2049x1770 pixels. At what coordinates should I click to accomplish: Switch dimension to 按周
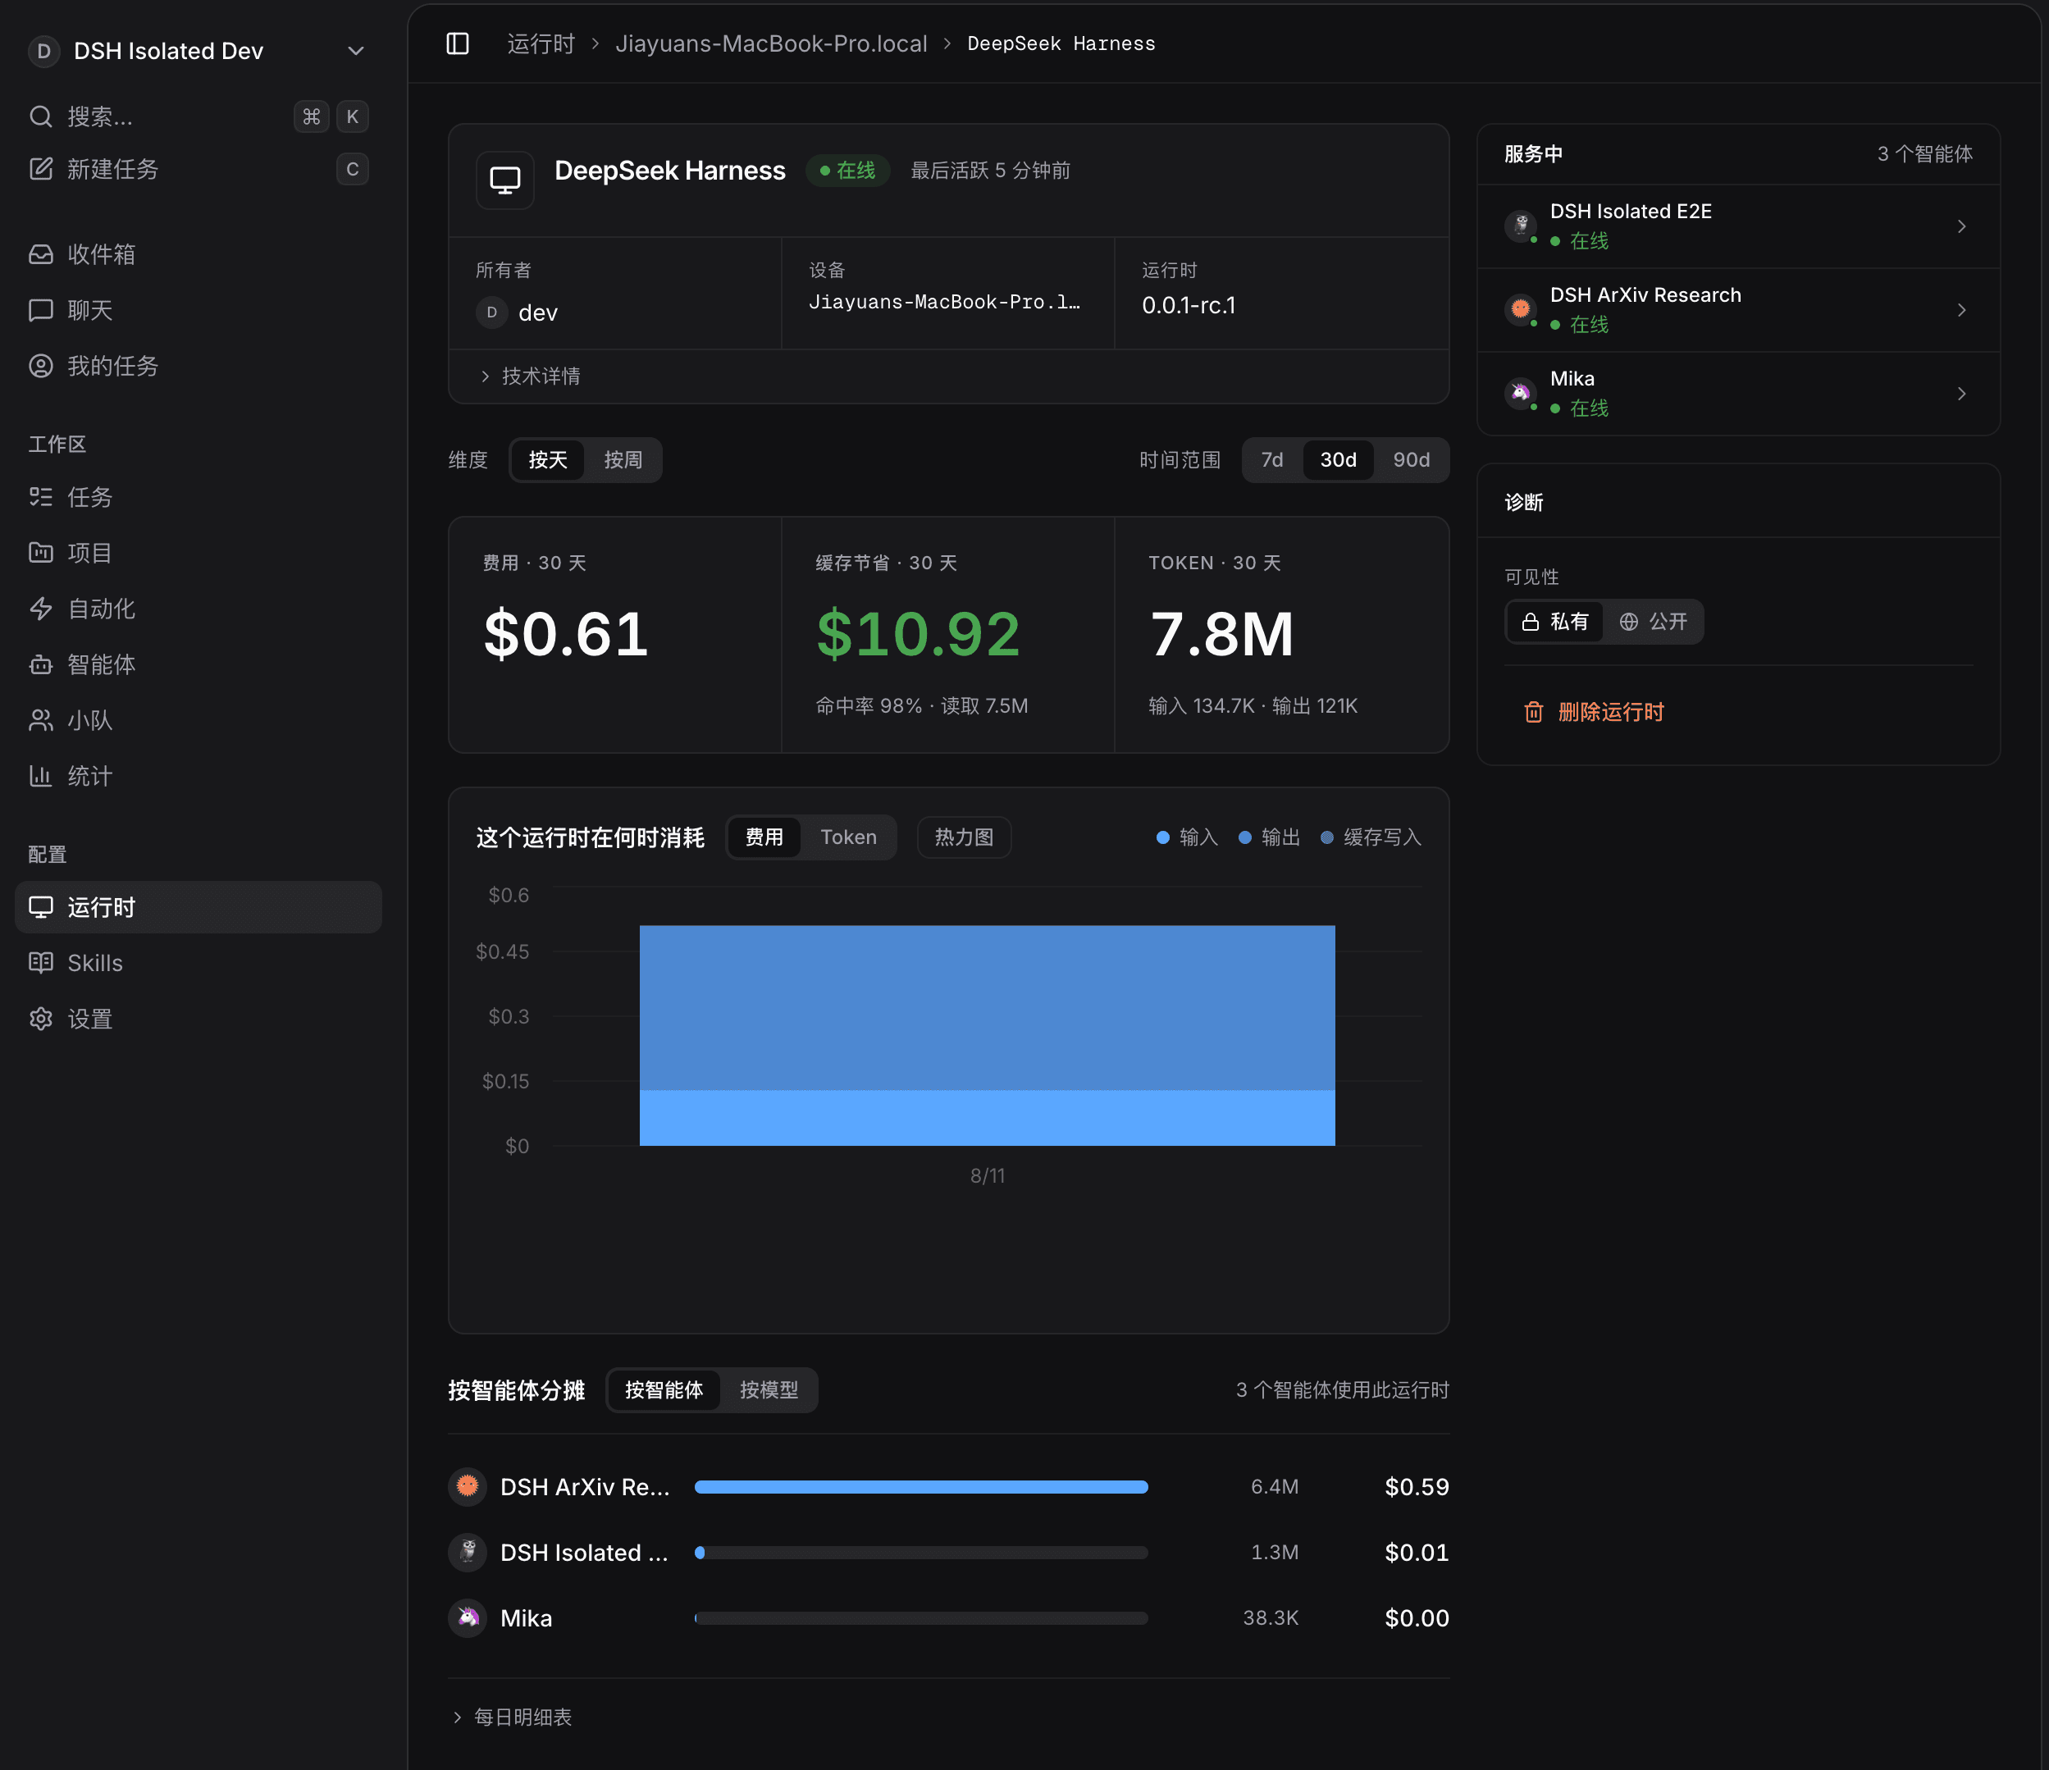pos(623,460)
